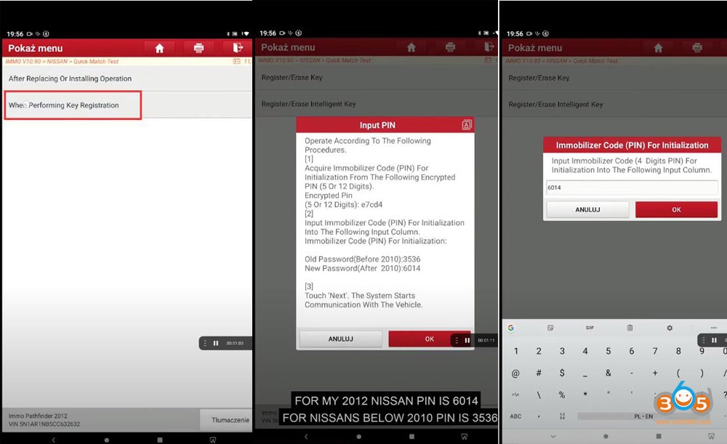Tap the keyboard three-dots more icon
727x444 pixels.
714,328
